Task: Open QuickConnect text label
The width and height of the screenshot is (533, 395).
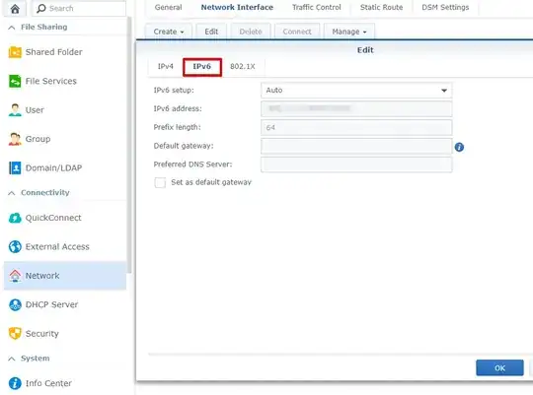Action: pos(53,218)
